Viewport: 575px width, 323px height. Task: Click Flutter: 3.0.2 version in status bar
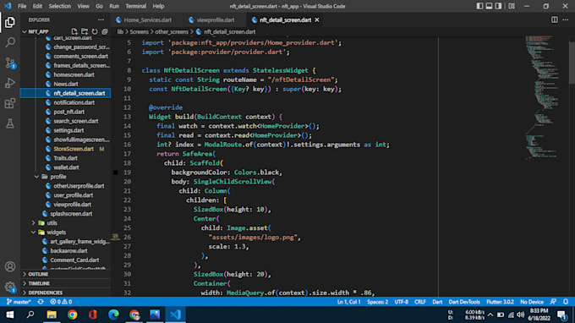[500, 302]
